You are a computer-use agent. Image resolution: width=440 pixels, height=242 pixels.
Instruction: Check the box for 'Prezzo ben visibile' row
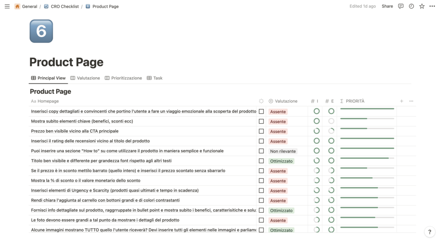261,131
